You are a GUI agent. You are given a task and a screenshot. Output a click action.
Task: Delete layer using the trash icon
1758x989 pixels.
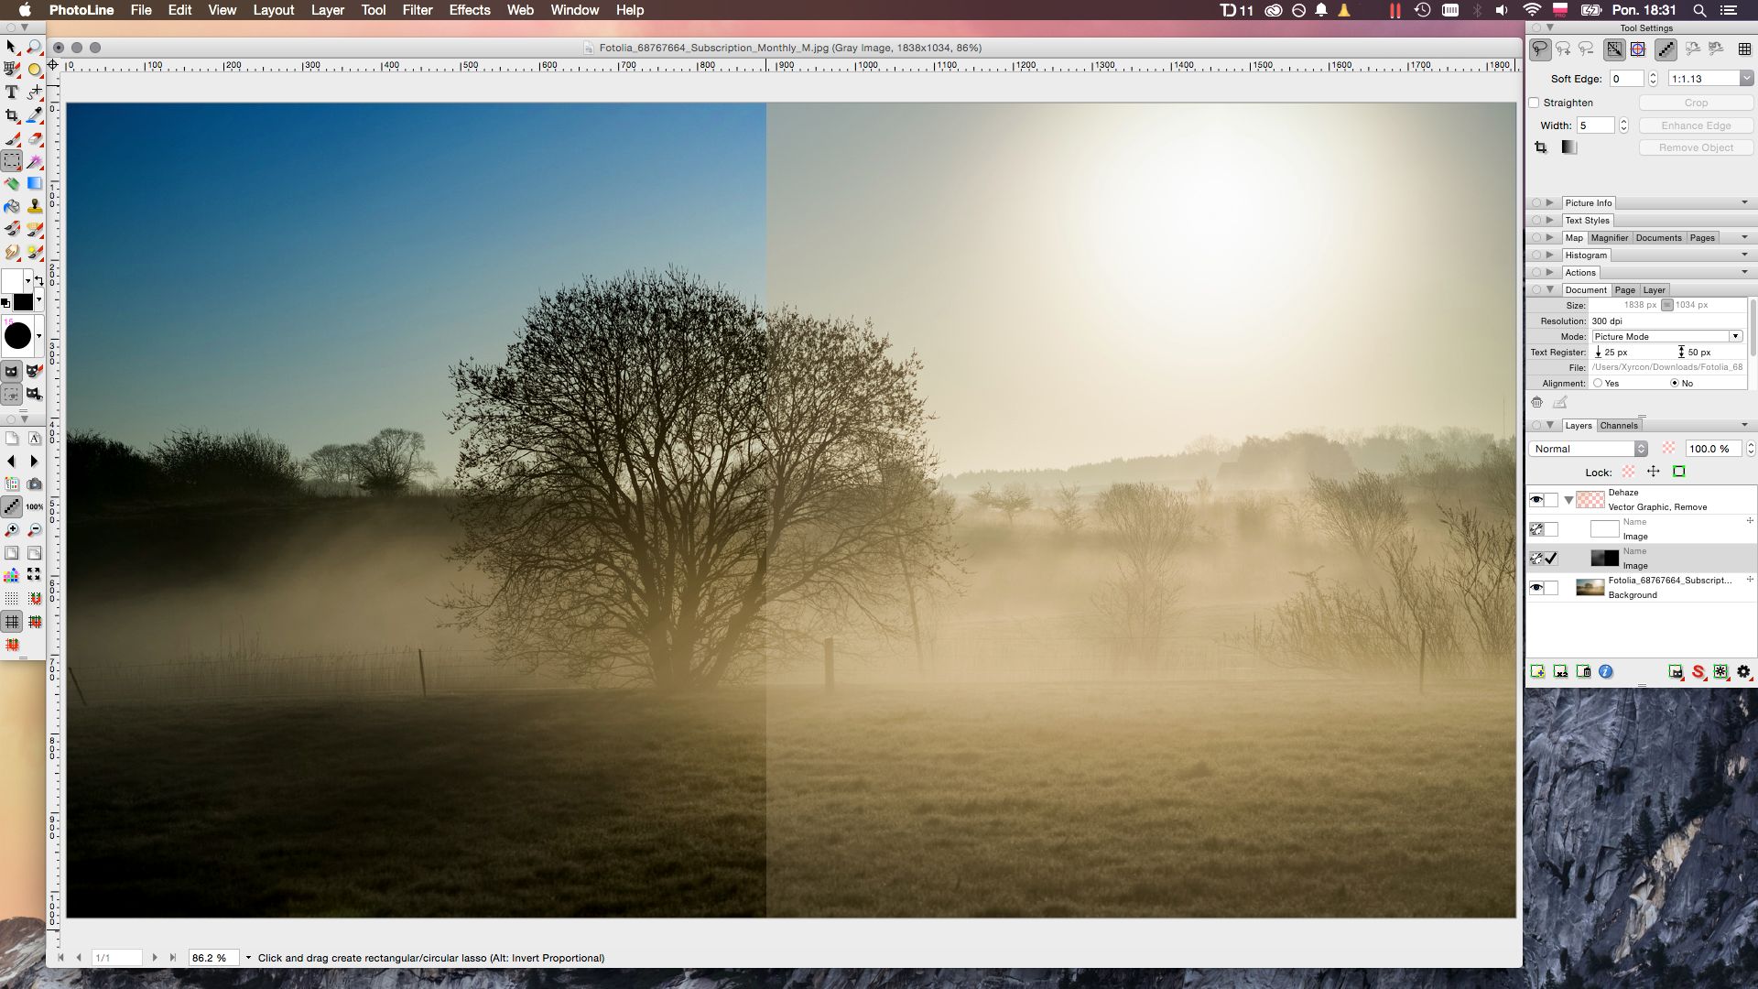coord(1584,672)
